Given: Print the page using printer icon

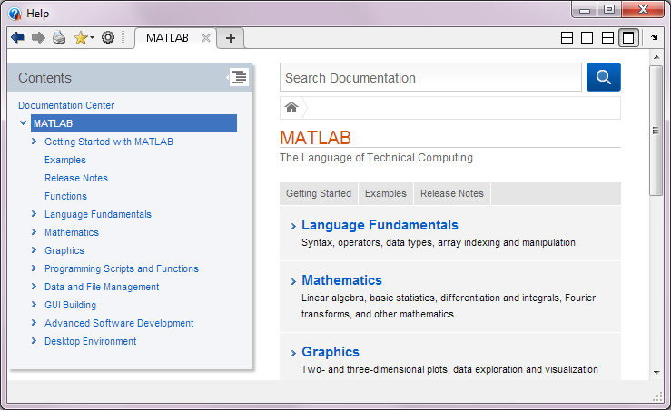Looking at the screenshot, I should tap(59, 37).
